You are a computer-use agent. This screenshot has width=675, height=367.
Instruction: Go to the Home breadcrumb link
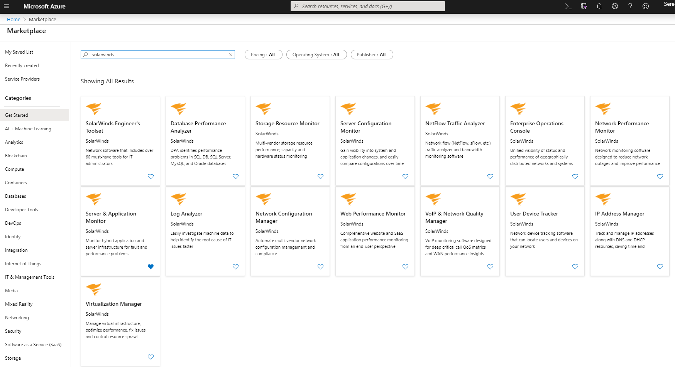click(14, 19)
